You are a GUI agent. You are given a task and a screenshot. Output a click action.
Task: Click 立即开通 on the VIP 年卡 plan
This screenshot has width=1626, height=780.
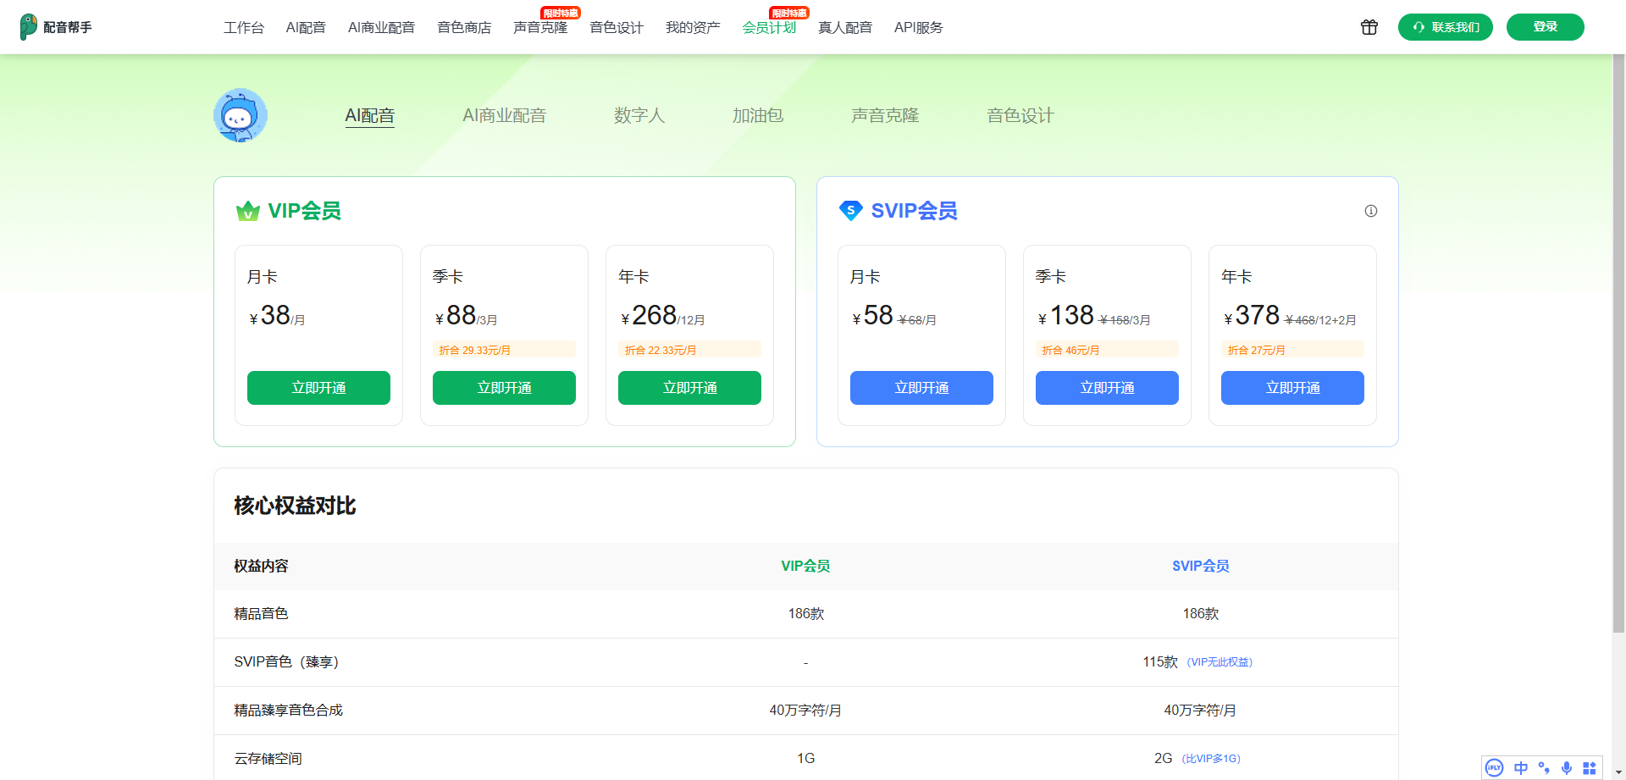point(689,388)
